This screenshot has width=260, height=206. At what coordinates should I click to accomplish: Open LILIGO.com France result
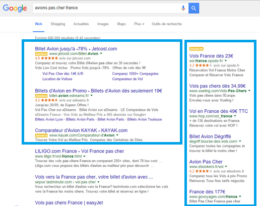pos(79,151)
